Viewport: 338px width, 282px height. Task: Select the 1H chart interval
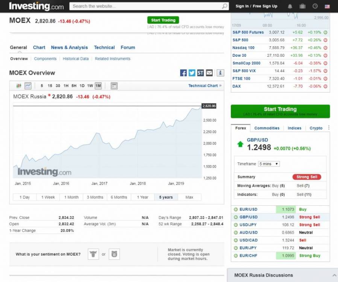pos(66,86)
